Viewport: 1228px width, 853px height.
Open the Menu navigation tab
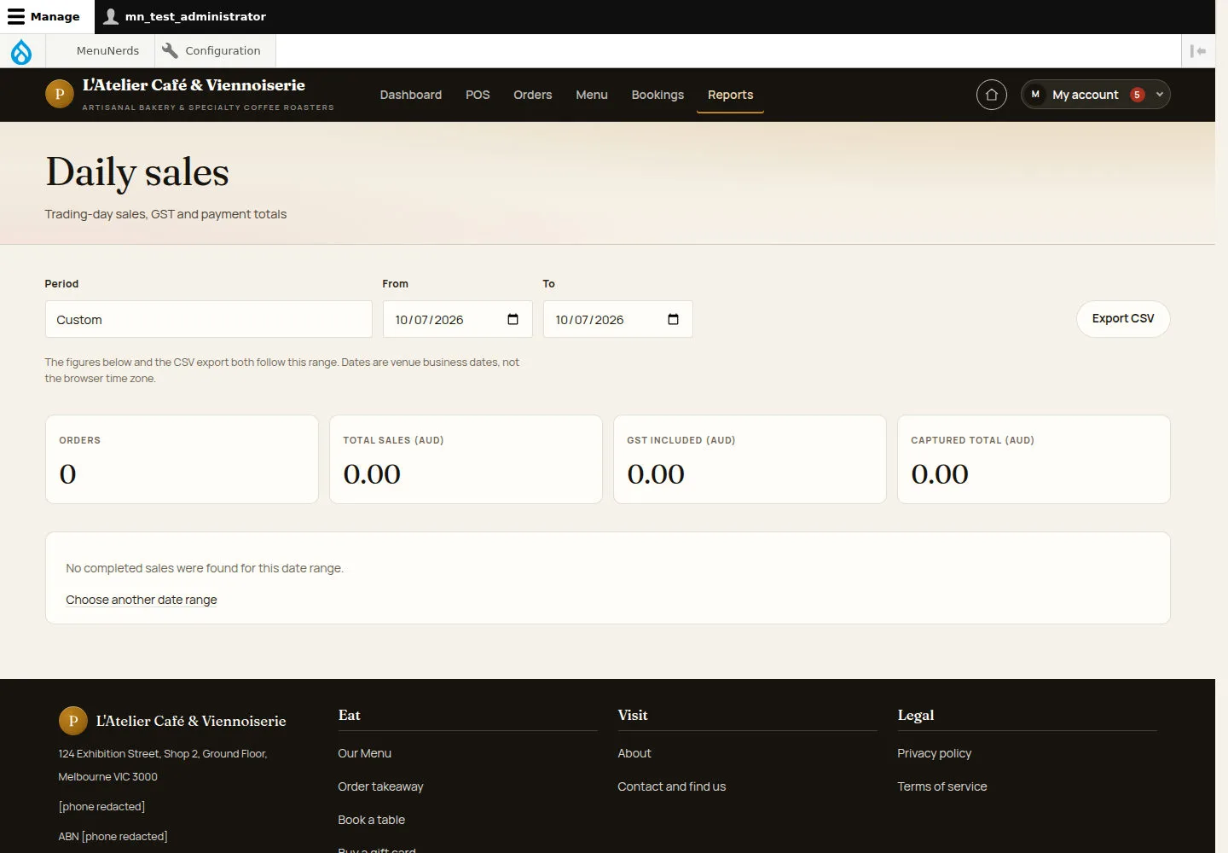[x=592, y=95]
